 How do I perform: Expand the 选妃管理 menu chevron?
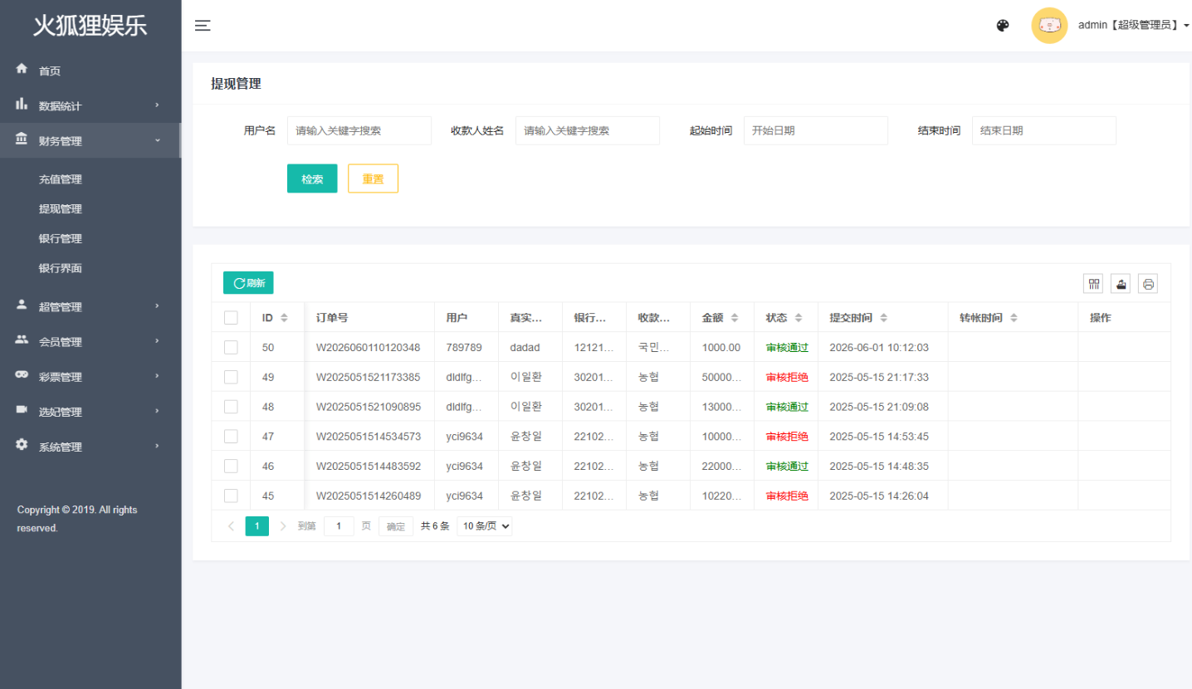(x=157, y=411)
